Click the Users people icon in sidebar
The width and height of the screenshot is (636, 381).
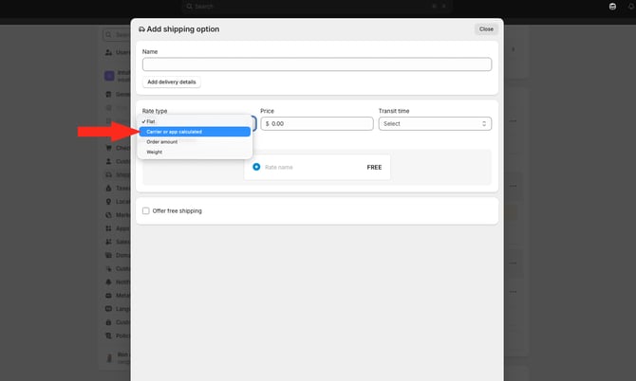tap(108, 52)
